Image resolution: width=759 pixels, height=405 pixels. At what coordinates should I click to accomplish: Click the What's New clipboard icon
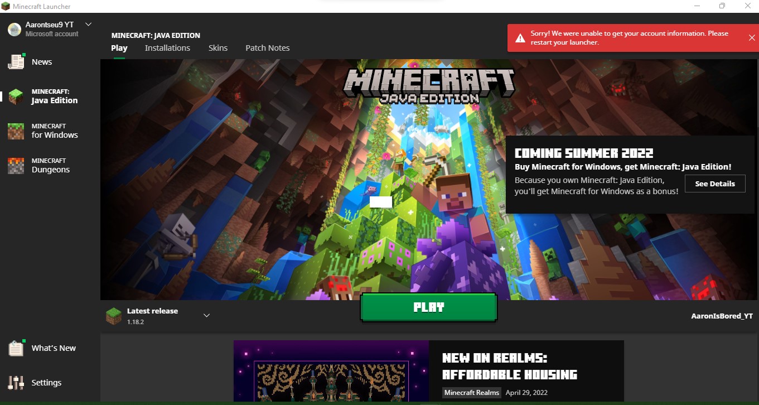click(x=16, y=348)
